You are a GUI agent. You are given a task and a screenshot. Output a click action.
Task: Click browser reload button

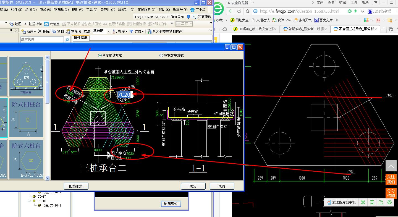click(x=239, y=11)
